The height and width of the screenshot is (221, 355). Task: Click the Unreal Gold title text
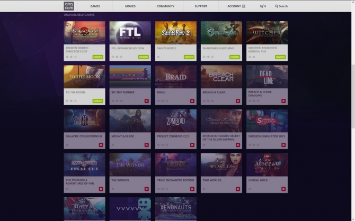click(x=258, y=180)
